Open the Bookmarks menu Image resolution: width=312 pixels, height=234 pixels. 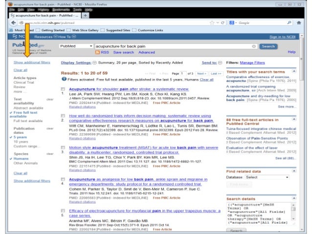[x=61, y=10]
